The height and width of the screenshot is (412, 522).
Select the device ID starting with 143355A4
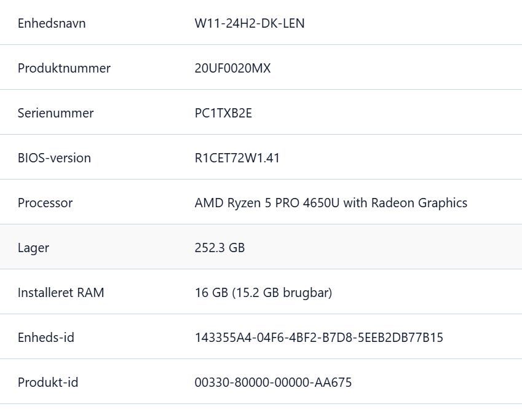click(318, 338)
